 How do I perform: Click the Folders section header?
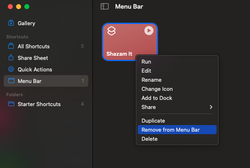14,95
